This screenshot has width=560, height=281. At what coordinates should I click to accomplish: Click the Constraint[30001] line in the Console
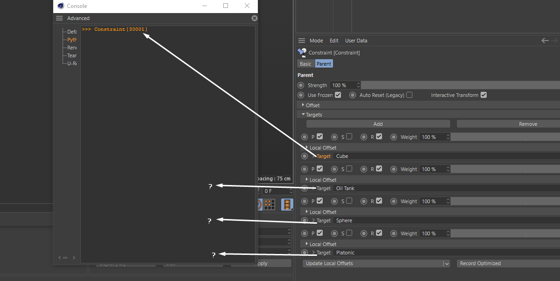coord(114,29)
